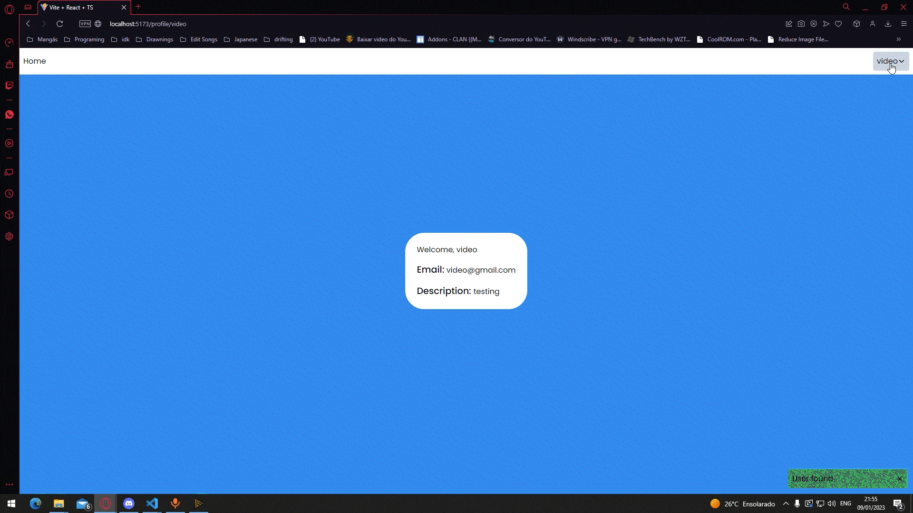Click the heart icon to bookmark the page
This screenshot has height=513, width=913.
[838, 24]
